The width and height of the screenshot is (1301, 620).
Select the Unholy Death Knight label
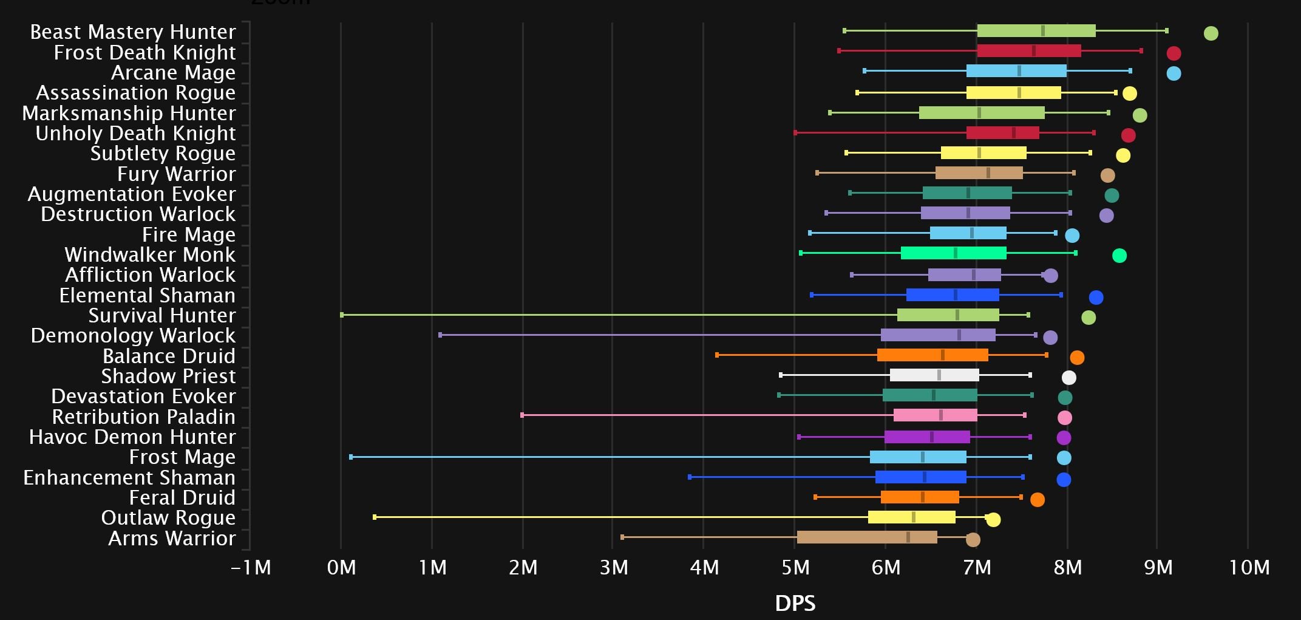click(135, 134)
